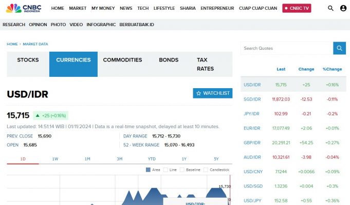
Task: Focus the Search Quotes input field
Action: tap(286, 48)
